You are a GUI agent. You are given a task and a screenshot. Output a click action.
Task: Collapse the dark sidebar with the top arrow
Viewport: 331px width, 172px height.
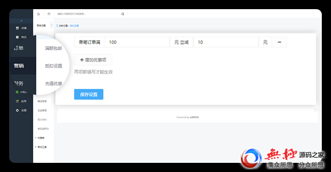tap(21, 21)
